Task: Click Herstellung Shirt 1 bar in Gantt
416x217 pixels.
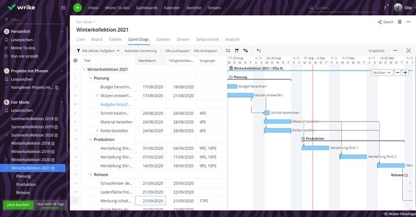Action: pos(315,148)
